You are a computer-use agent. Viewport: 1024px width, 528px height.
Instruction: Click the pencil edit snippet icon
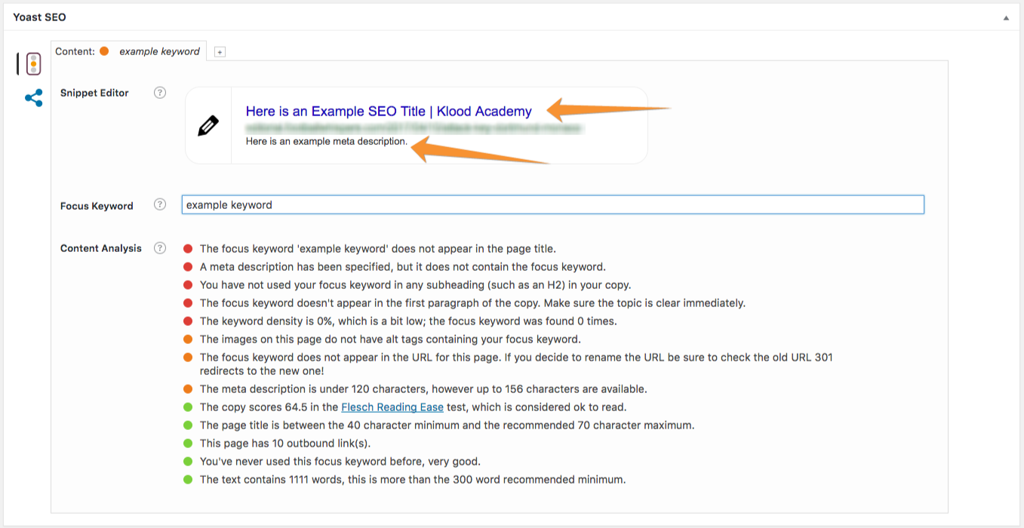[x=208, y=126]
